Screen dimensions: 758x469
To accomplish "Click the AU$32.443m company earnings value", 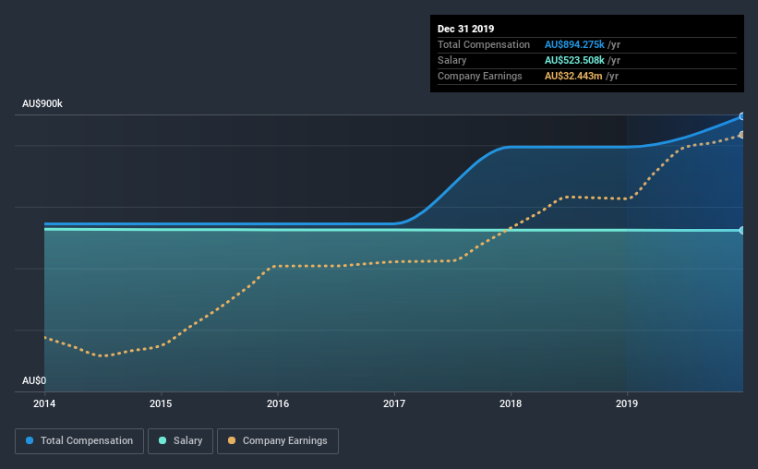I will coord(573,76).
